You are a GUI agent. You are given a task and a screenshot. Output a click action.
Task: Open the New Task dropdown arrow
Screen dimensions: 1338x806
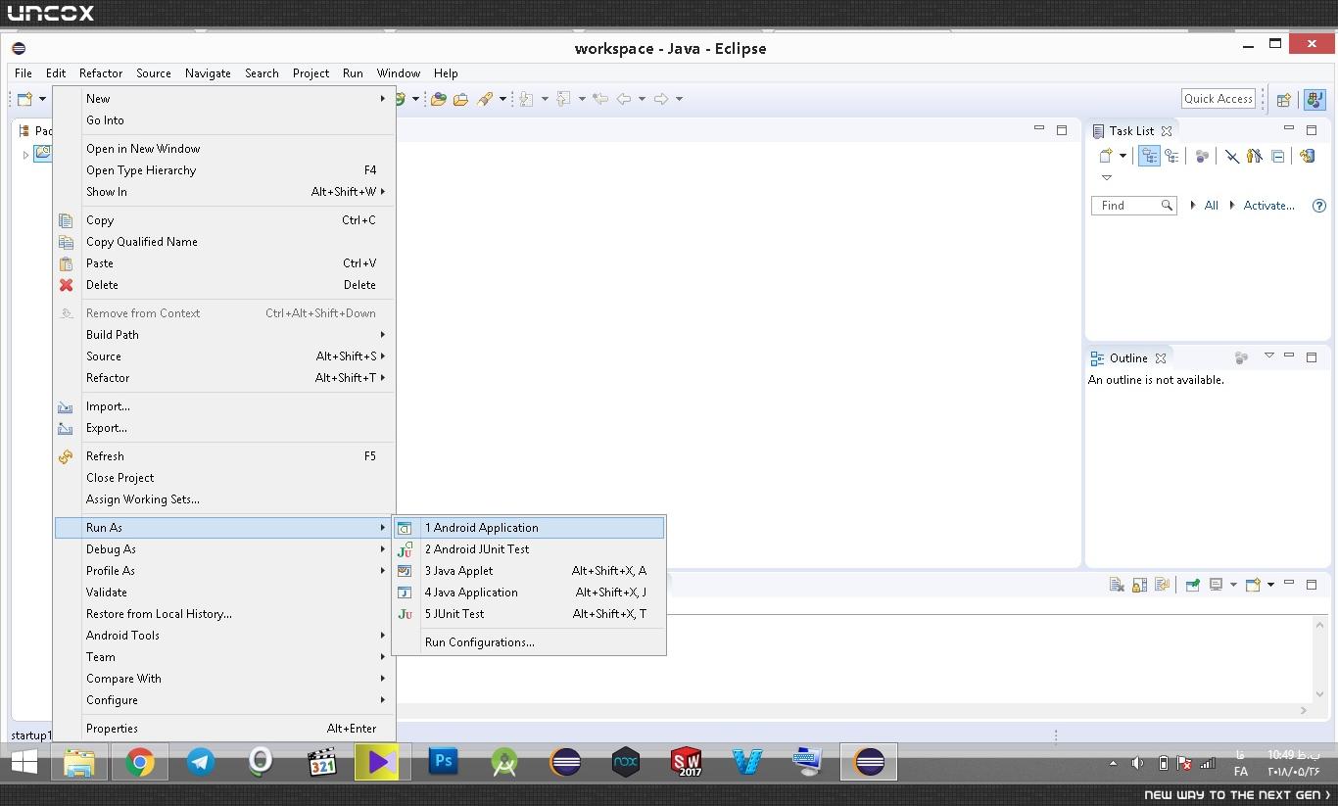point(1123,156)
